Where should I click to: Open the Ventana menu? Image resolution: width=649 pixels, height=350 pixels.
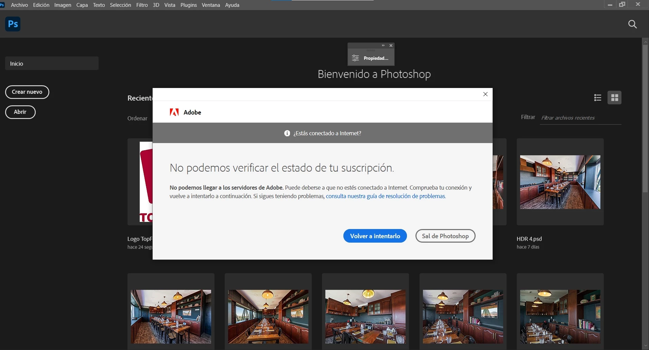[x=211, y=5]
